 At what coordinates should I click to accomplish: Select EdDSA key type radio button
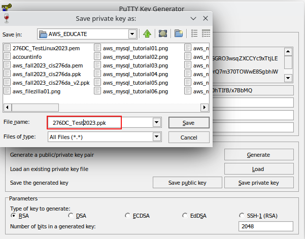[x=185, y=216]
